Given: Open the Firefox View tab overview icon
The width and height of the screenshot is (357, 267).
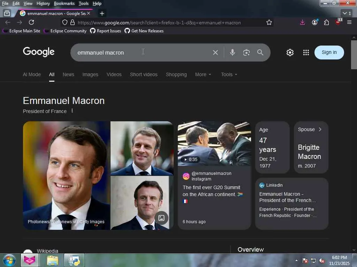Looking at the screenshot, I should tap(7, 14).
